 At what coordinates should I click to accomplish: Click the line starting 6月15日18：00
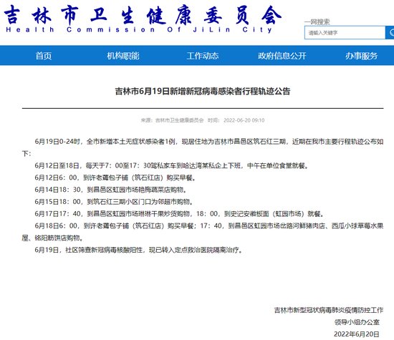(114, 202)
